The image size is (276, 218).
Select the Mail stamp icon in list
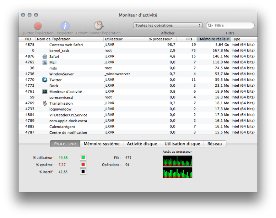(45, 62)
